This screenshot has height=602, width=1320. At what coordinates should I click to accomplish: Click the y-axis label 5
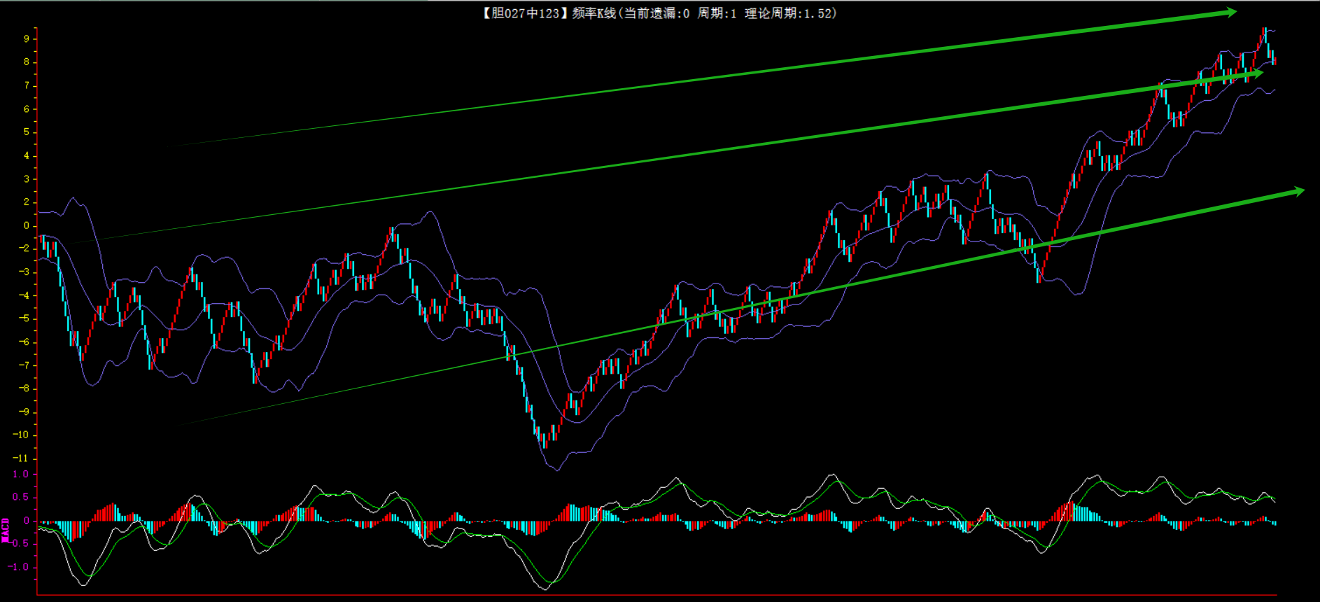point(27,132)
